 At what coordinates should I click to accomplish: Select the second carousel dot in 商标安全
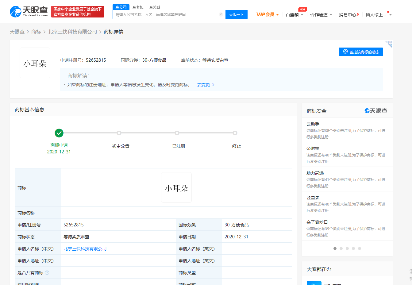point(341,248)
